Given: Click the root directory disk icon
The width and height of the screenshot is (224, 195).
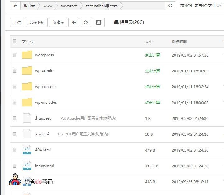Looking at the screenshot, I should [x=116, y=22].
